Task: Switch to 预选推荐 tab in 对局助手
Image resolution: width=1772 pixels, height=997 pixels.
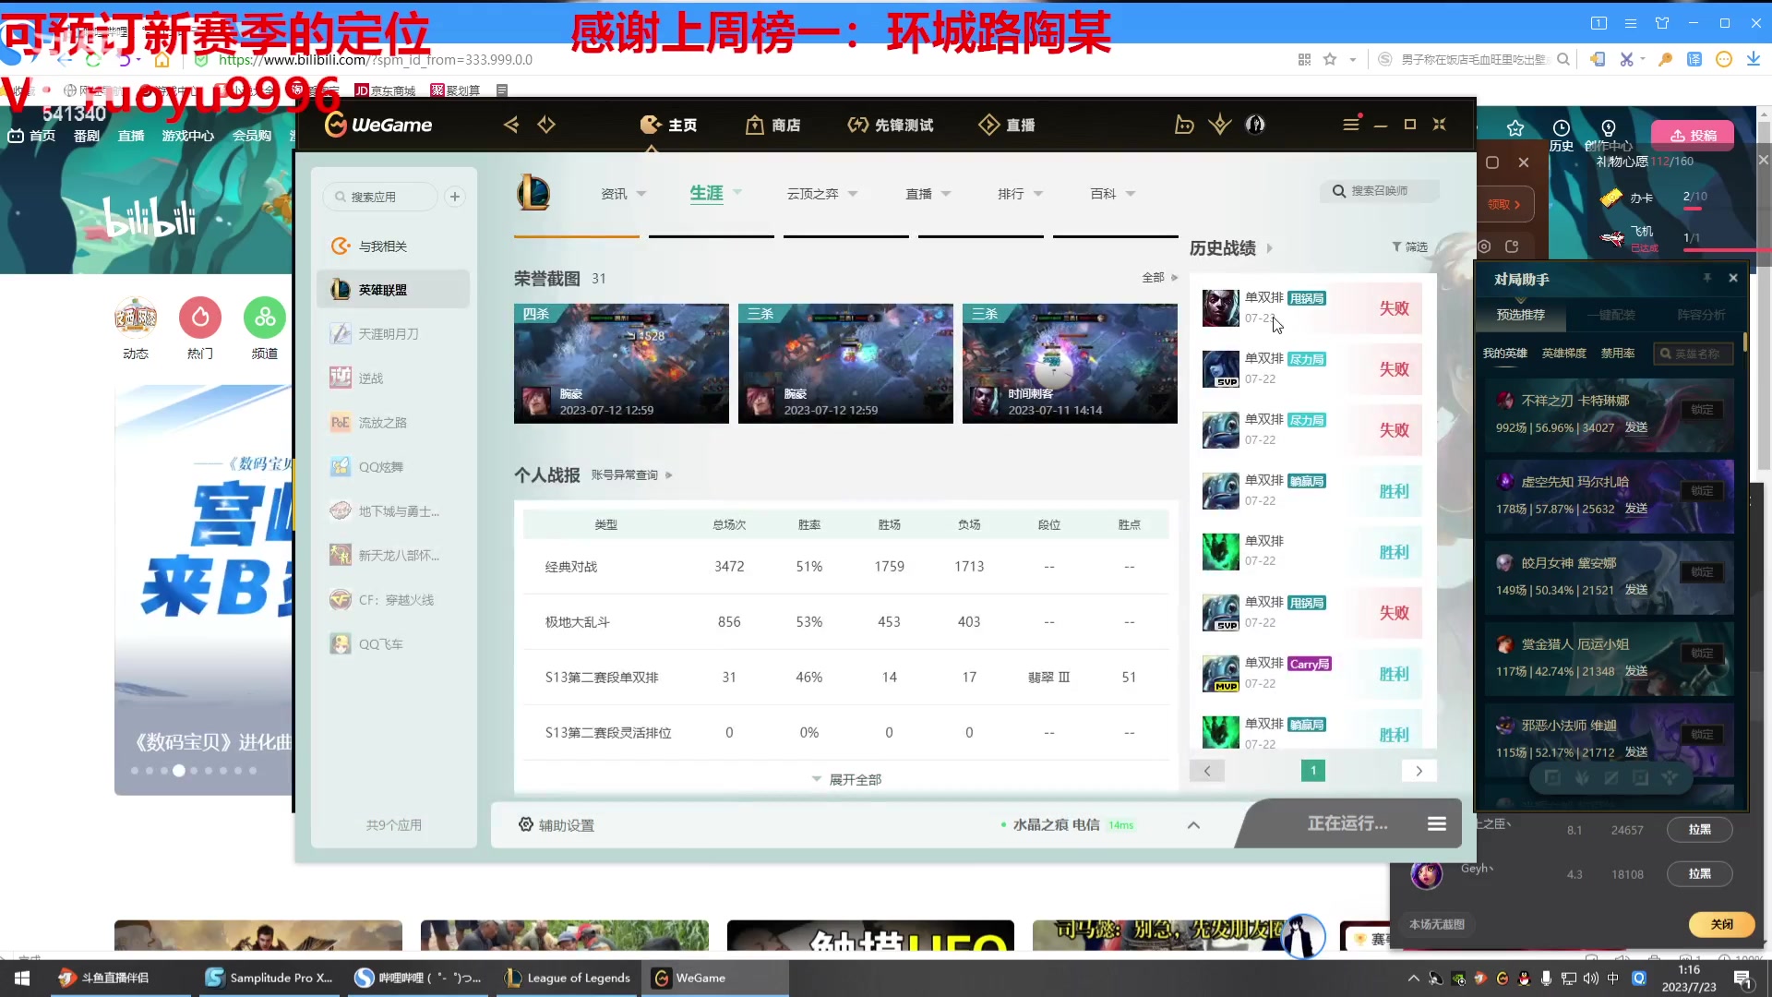Action: click(1520, 315)
